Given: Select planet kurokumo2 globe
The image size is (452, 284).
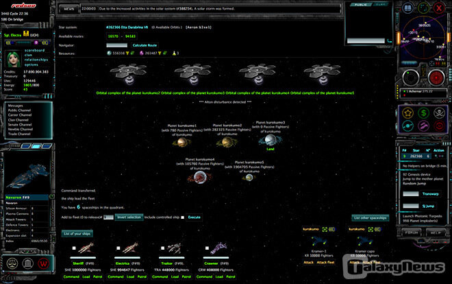Looking at the screenshot, I should [x=227, y=142].
